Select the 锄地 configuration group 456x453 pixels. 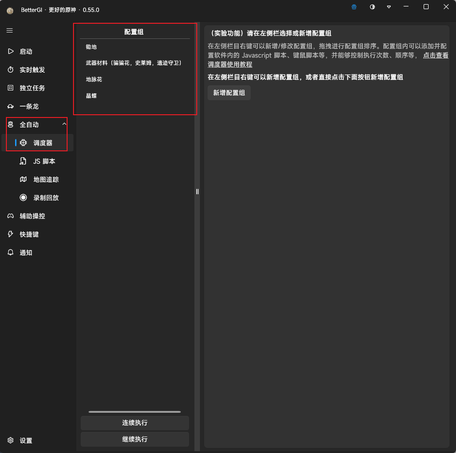(91, 47)
